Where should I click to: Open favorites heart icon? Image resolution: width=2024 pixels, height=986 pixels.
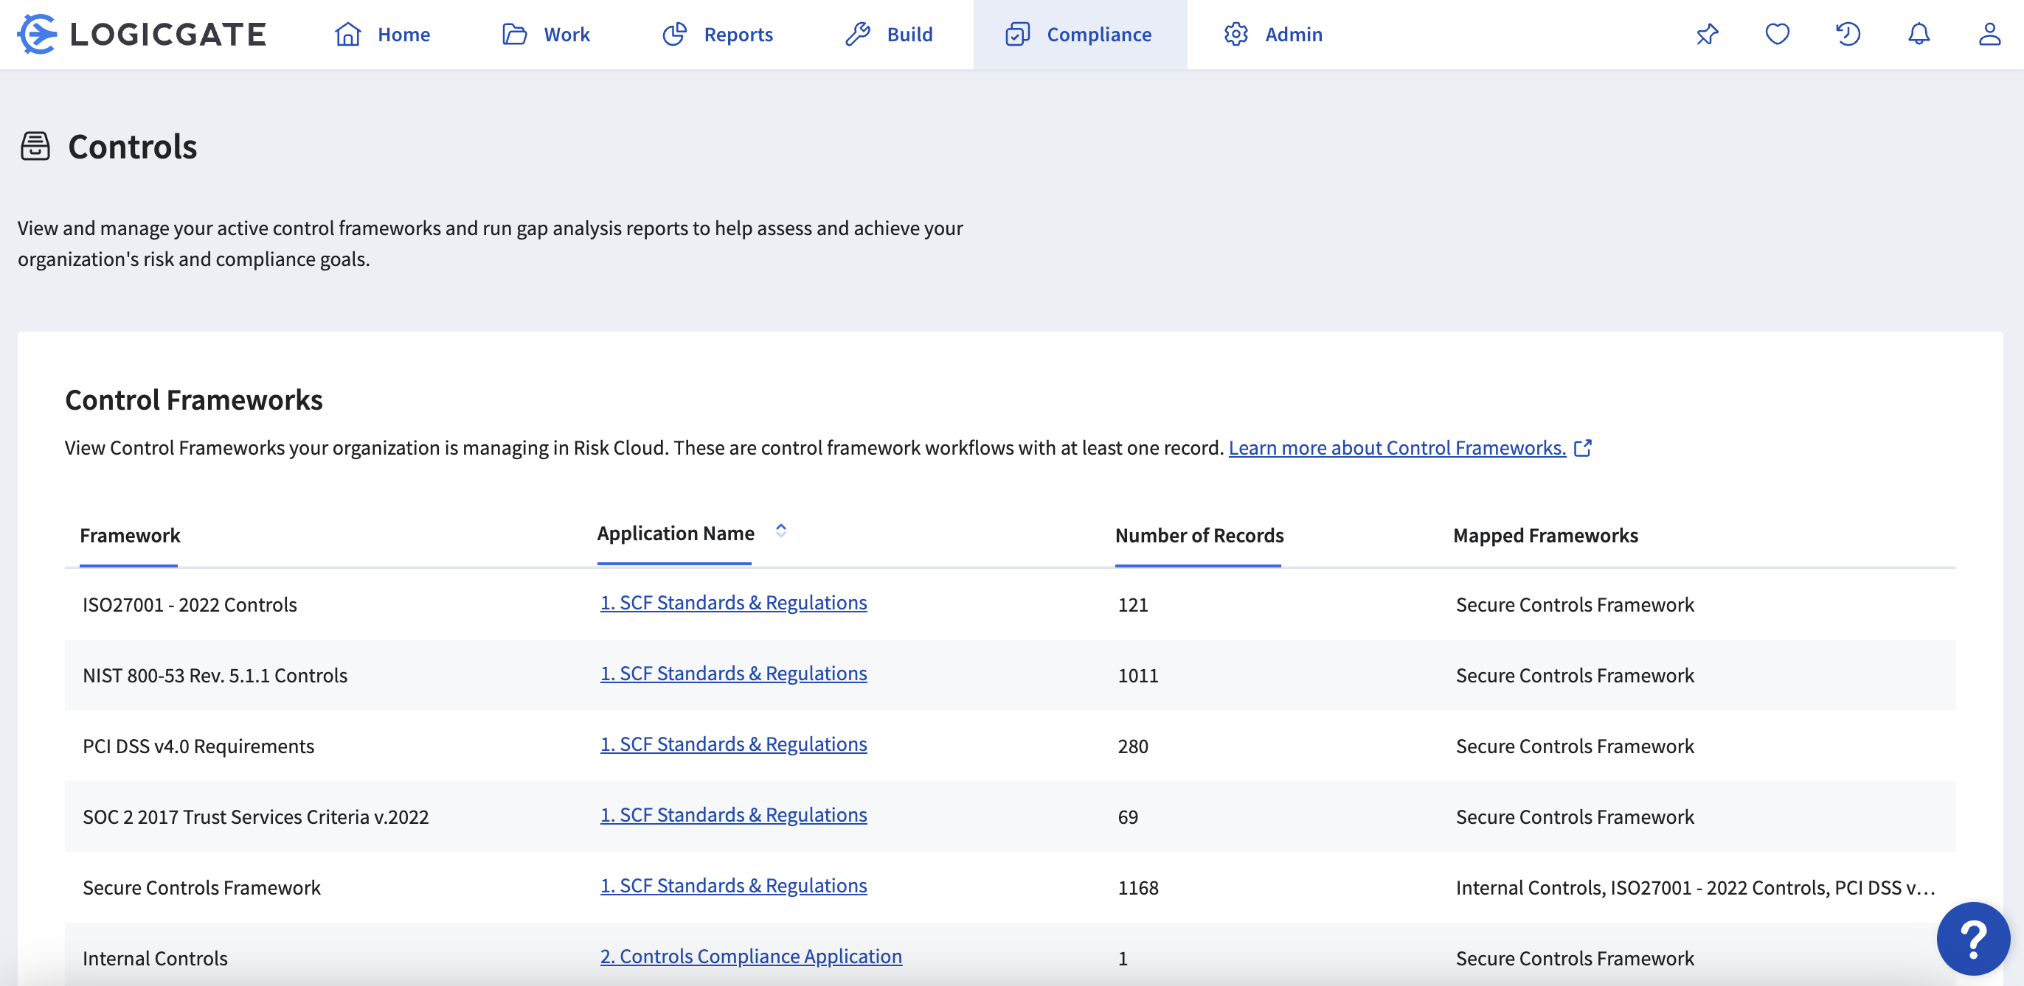[1778, 34]
